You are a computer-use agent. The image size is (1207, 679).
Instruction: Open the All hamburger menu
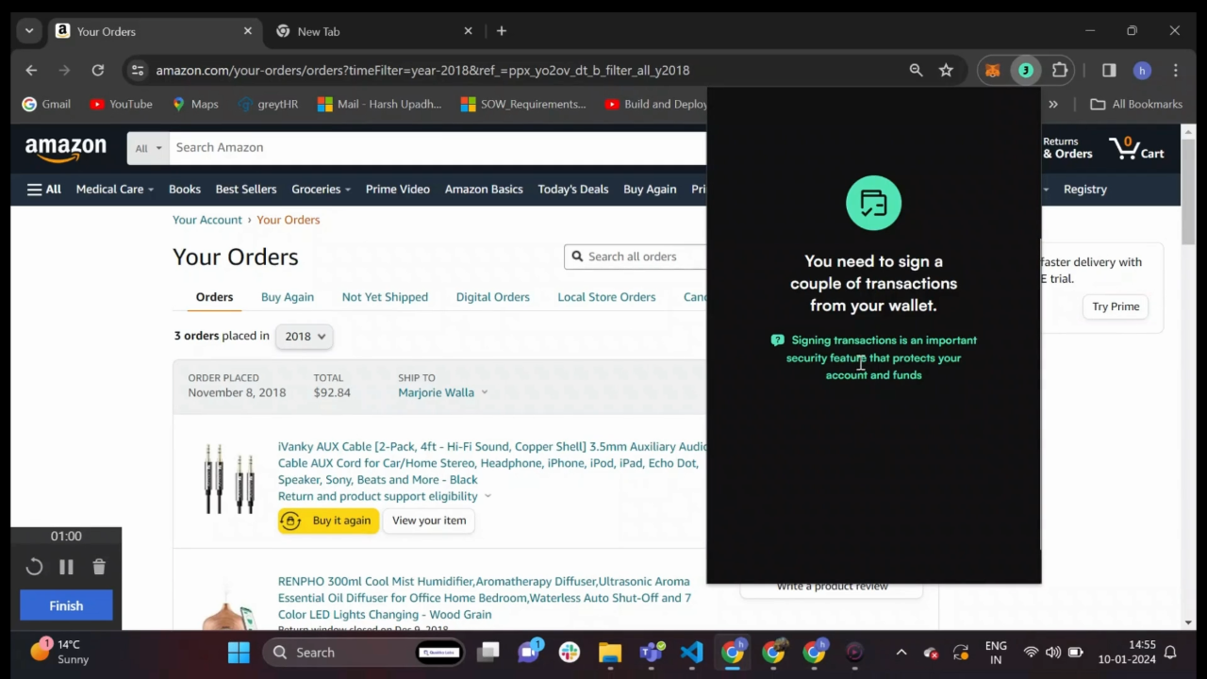point(43,190)
